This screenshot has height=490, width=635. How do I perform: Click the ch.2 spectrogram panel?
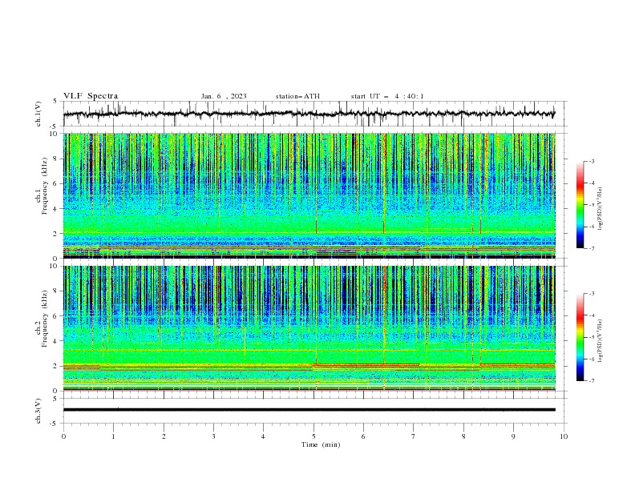[309, 328]
